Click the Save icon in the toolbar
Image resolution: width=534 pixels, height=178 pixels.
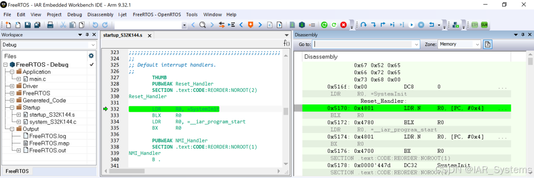[x=28, y=25]
